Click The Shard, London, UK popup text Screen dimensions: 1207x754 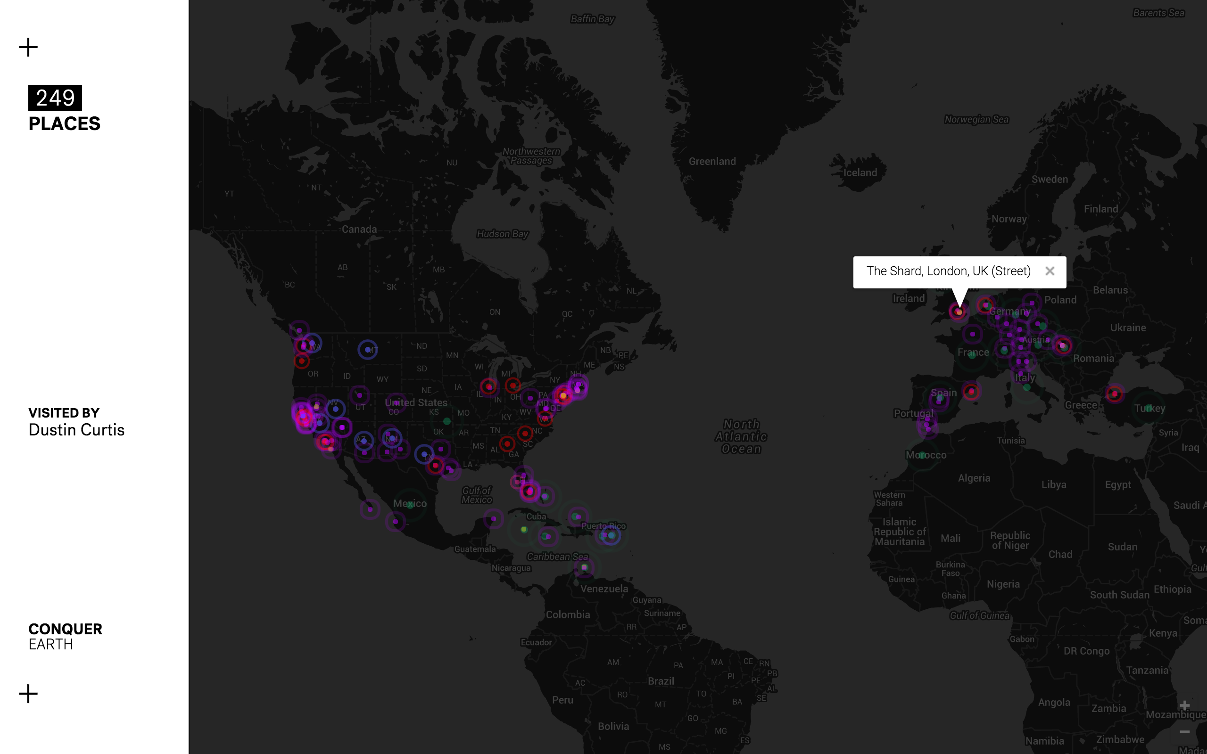click(948, 271)
